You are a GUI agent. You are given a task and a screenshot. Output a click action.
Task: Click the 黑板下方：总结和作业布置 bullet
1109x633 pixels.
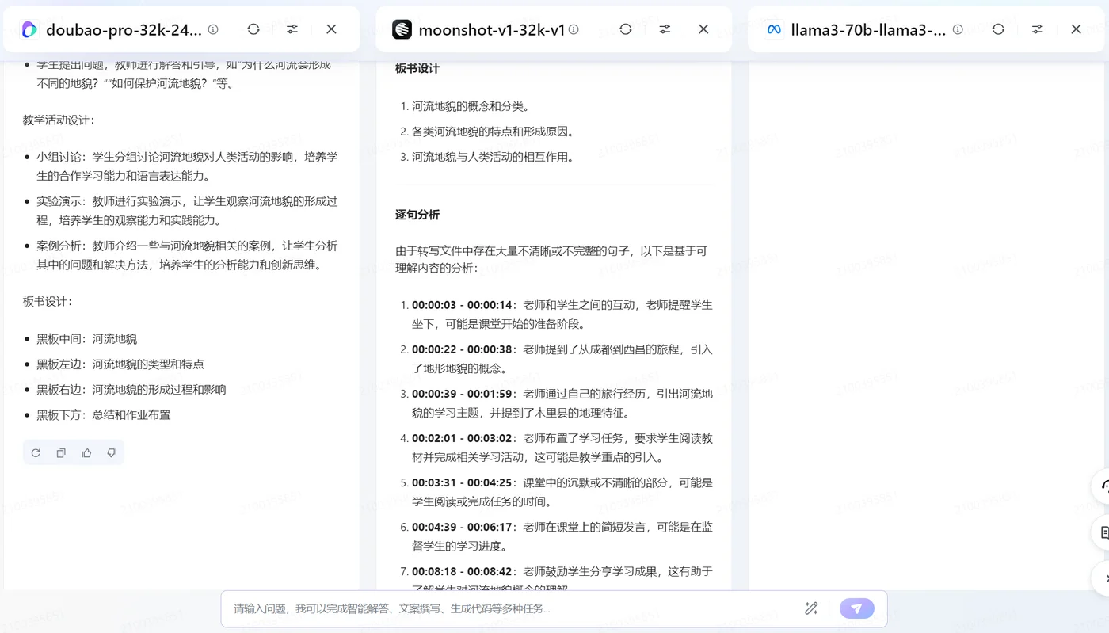point(104,415)
